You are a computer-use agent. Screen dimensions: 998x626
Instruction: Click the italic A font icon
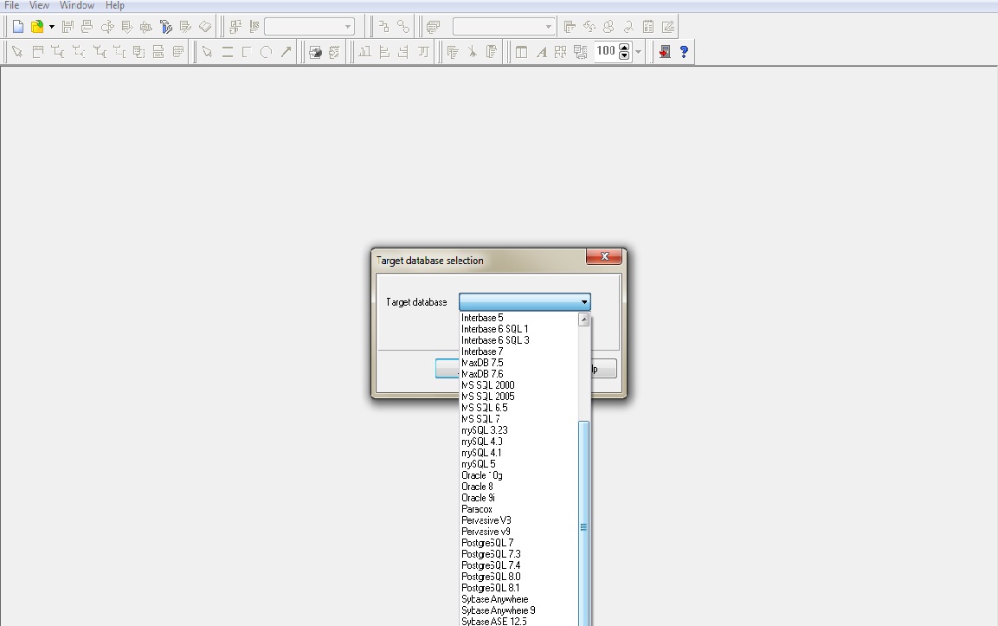(x=541, y=52)
